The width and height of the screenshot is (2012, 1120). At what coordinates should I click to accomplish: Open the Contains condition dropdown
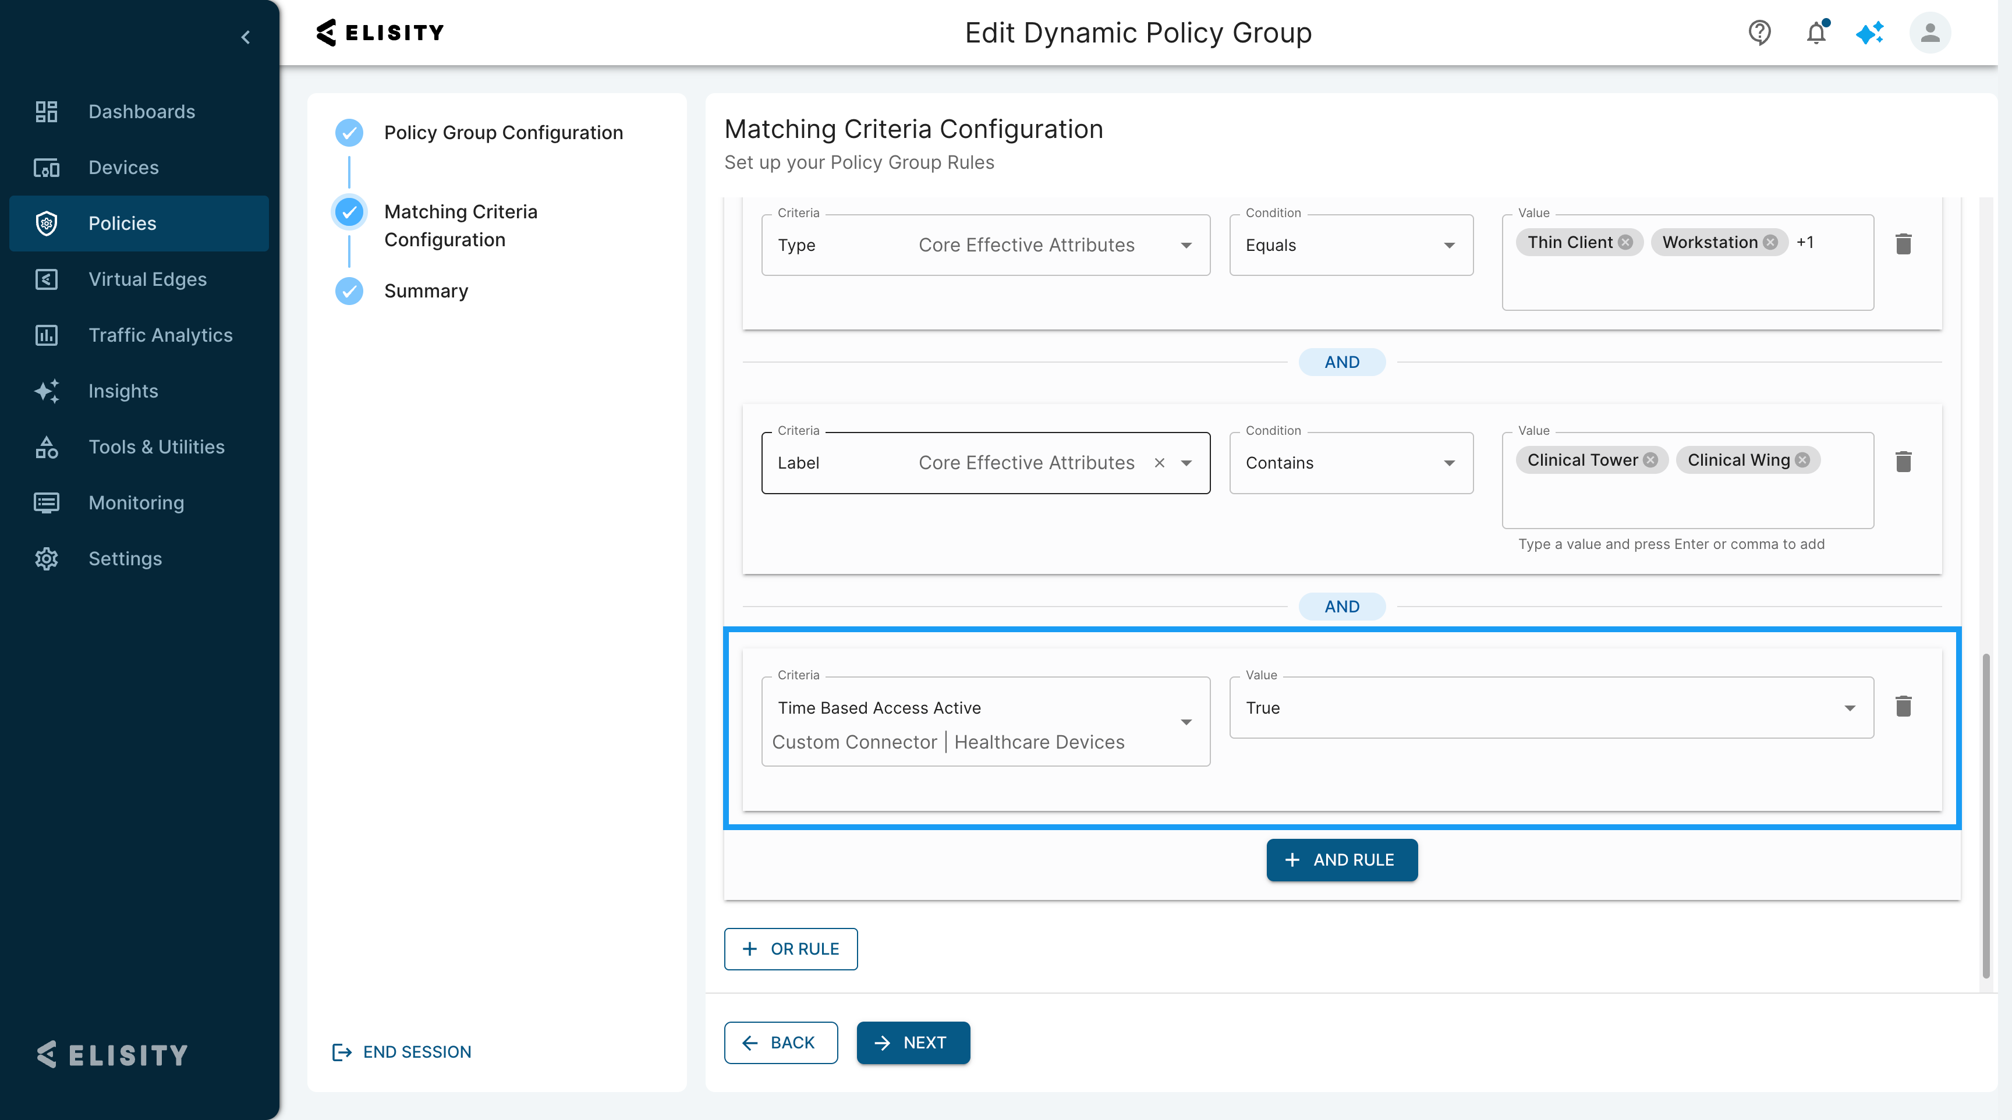pos(1449,463)
